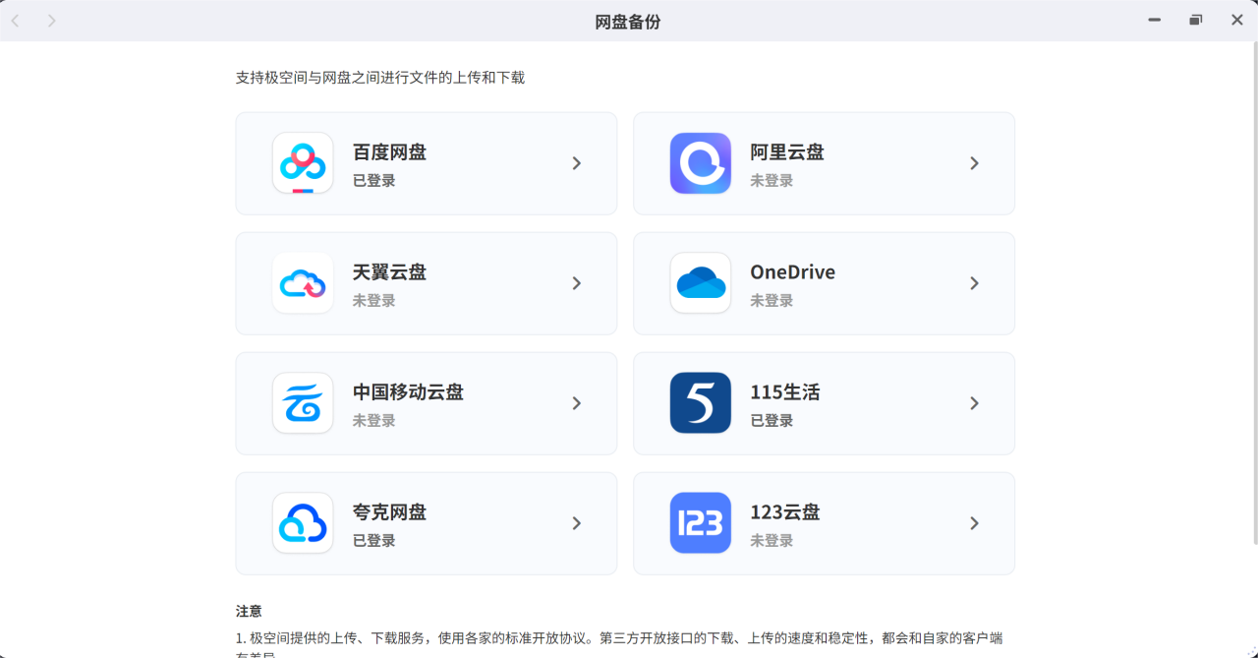Open 115生活 through its chevron arrow

point(974,403)
